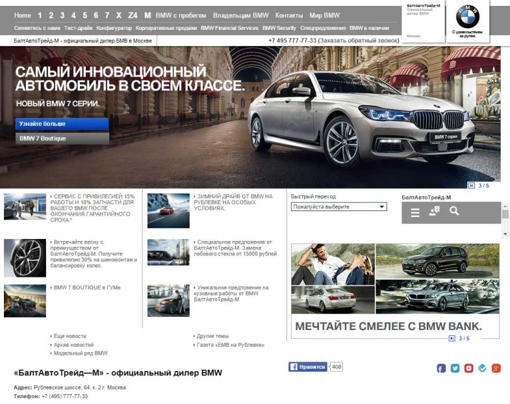Open Конфигуратор link

114,28
